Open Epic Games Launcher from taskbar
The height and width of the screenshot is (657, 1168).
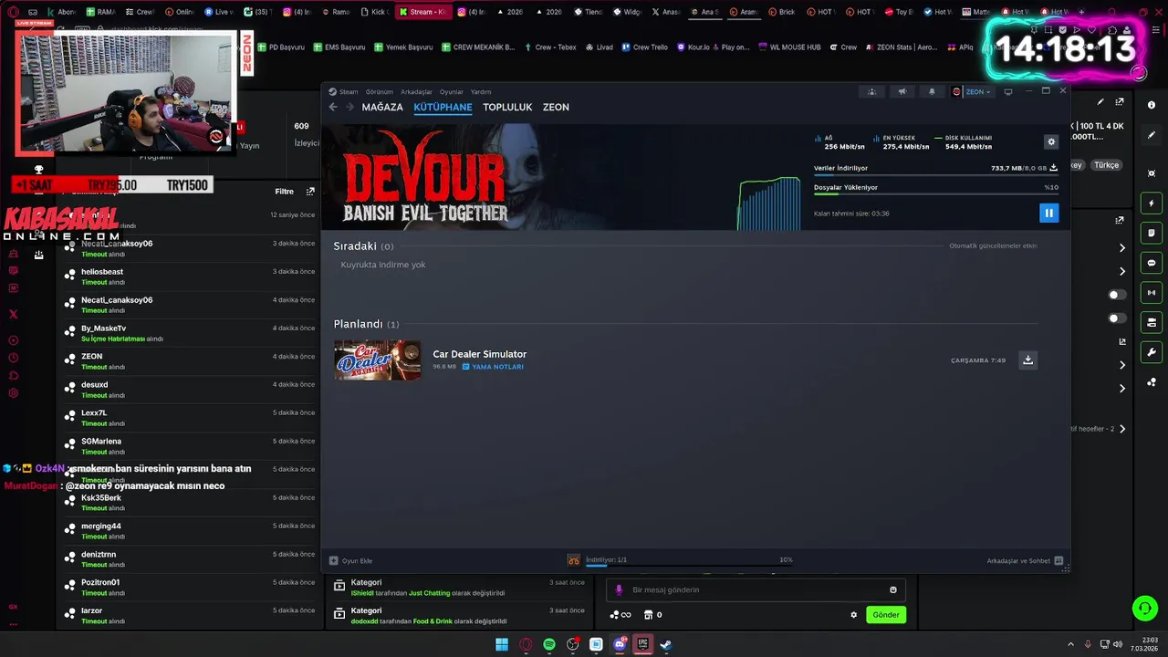pyautogui.click(x=642, y=644)
